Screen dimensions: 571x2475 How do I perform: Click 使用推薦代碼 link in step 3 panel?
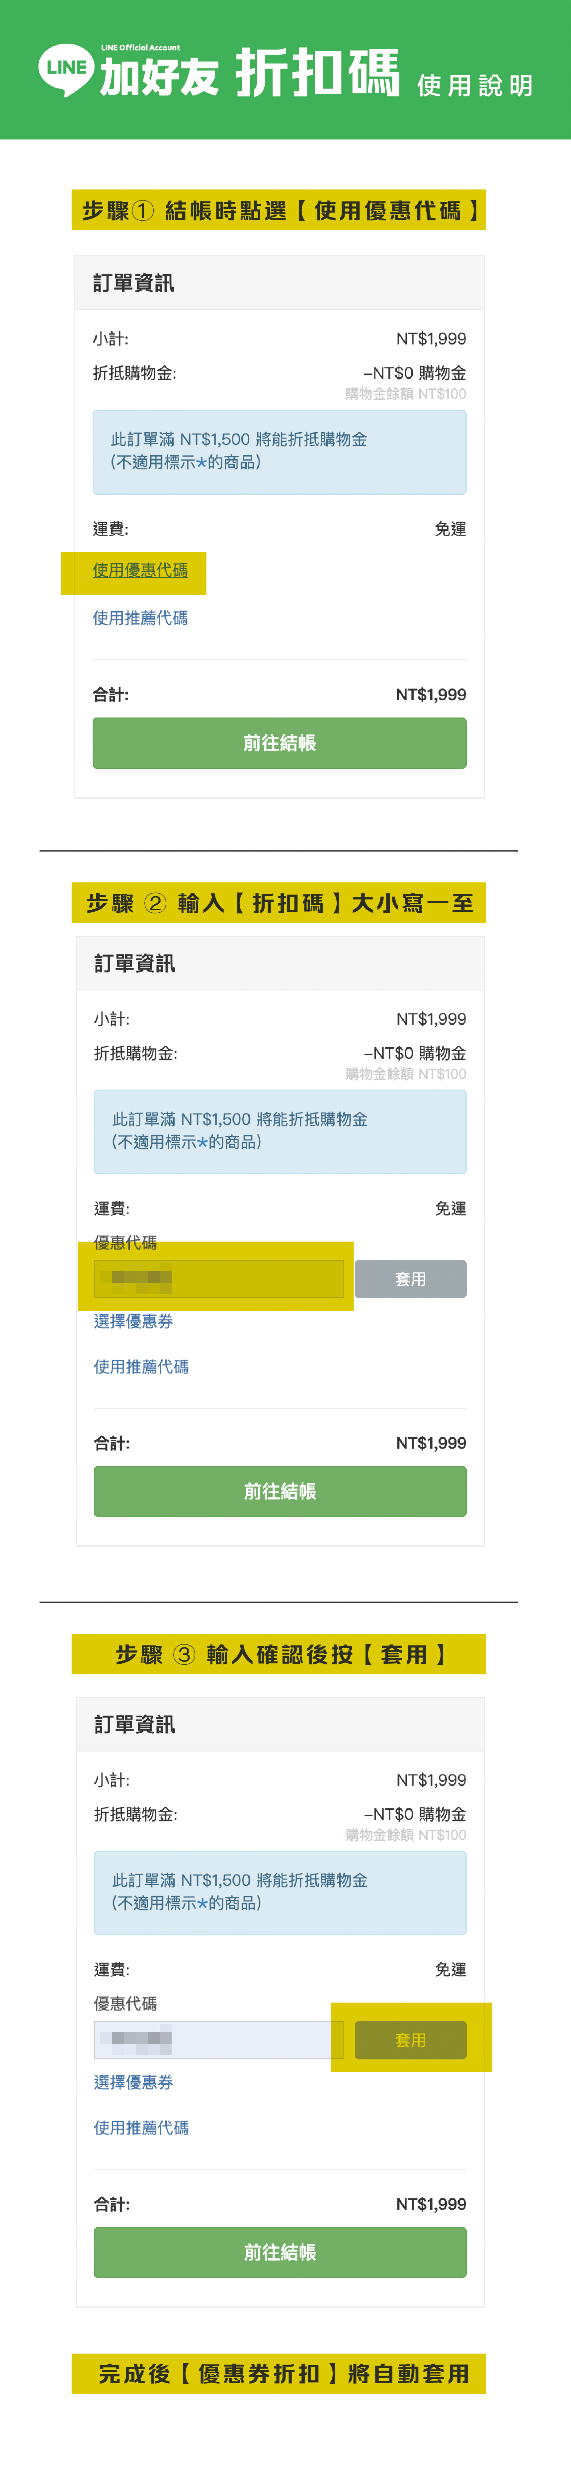[141, 2127]
